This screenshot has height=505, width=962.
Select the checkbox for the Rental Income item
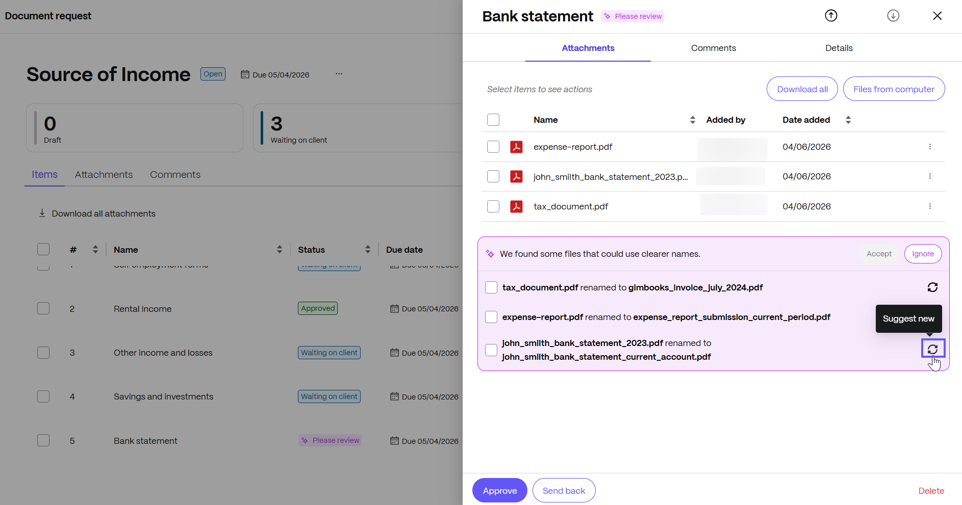click(x=43, y=308)
